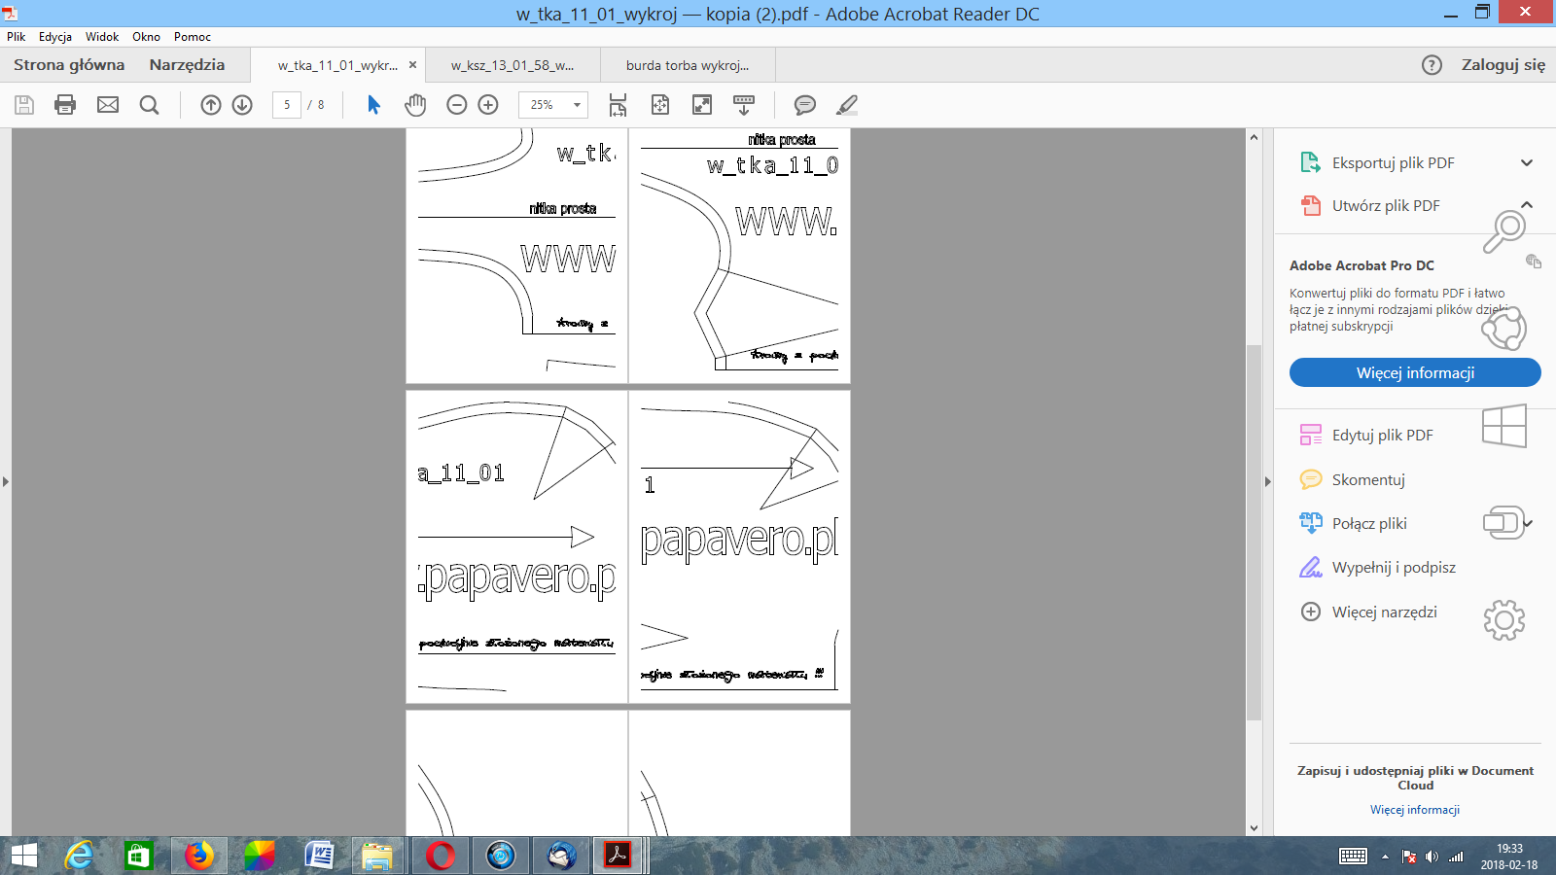Open the 25% zoom level dropdown

(x=577, y=105)
